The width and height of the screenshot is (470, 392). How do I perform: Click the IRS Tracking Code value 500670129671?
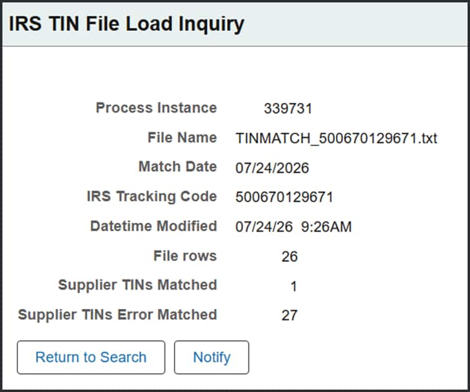click(284, 197)
